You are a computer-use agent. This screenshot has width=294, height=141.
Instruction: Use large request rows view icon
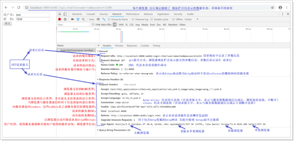tap(98, 19)
